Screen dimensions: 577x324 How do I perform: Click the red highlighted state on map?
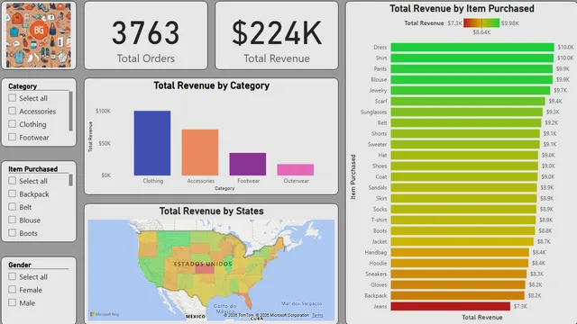(x=205, y=270)
